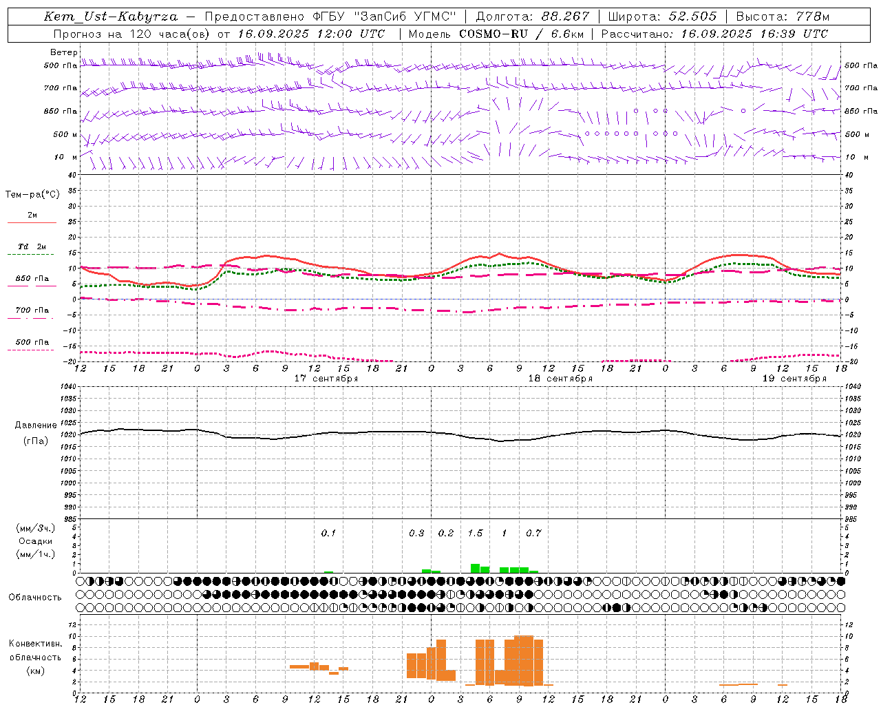Screen dimensions: 881x705
Task: Click the 'Осадки' precipitation label
Action: coord(36,541)
